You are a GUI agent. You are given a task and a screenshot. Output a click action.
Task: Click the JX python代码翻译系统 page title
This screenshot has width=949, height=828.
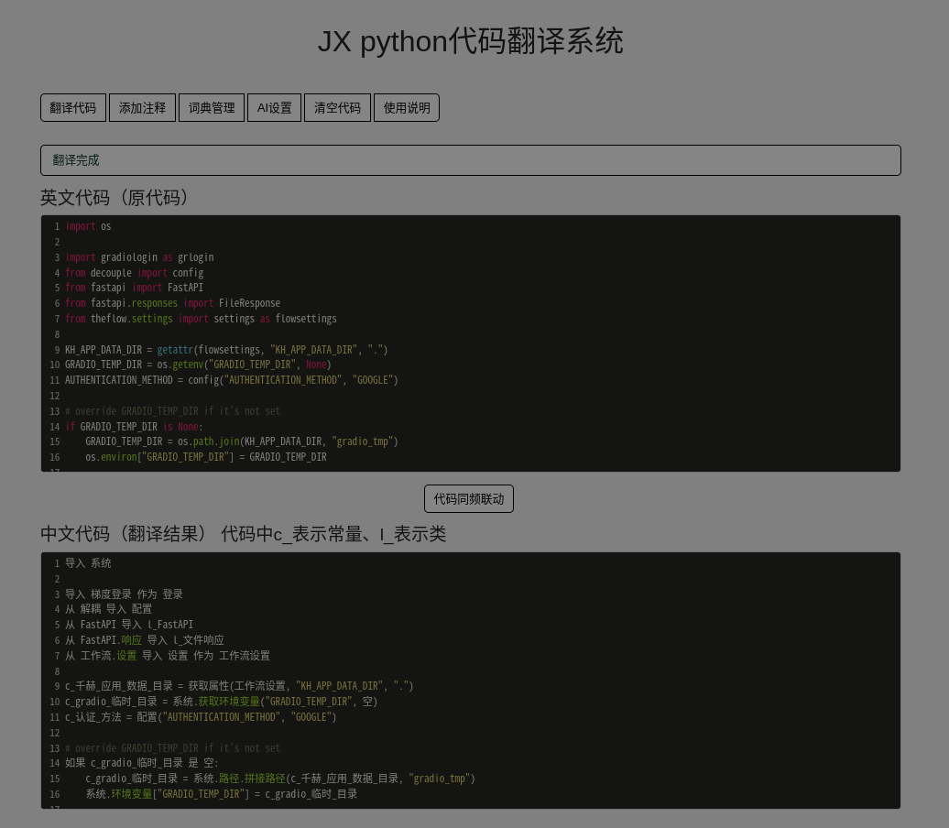pyautogui.click(x=470, y=41)
